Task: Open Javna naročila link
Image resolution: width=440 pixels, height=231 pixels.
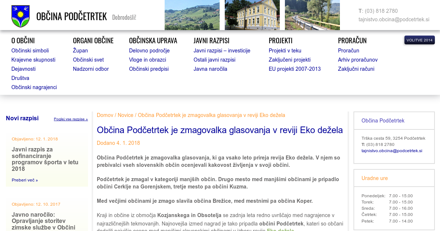Action: point(210,69)
